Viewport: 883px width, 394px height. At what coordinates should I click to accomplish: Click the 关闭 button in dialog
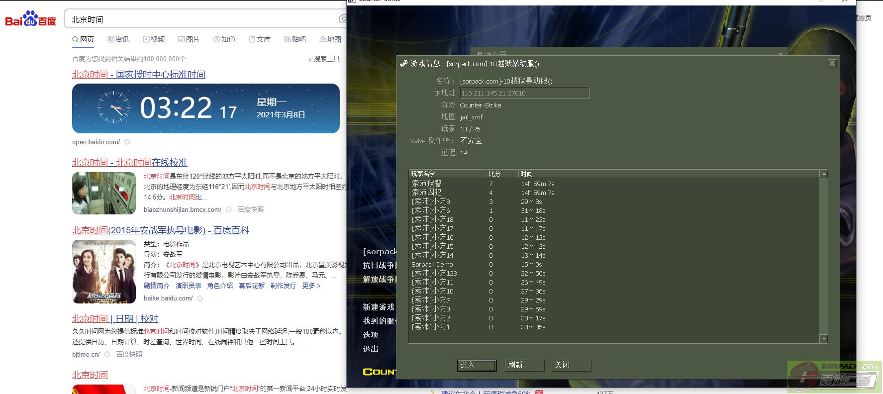coord(571,365)
